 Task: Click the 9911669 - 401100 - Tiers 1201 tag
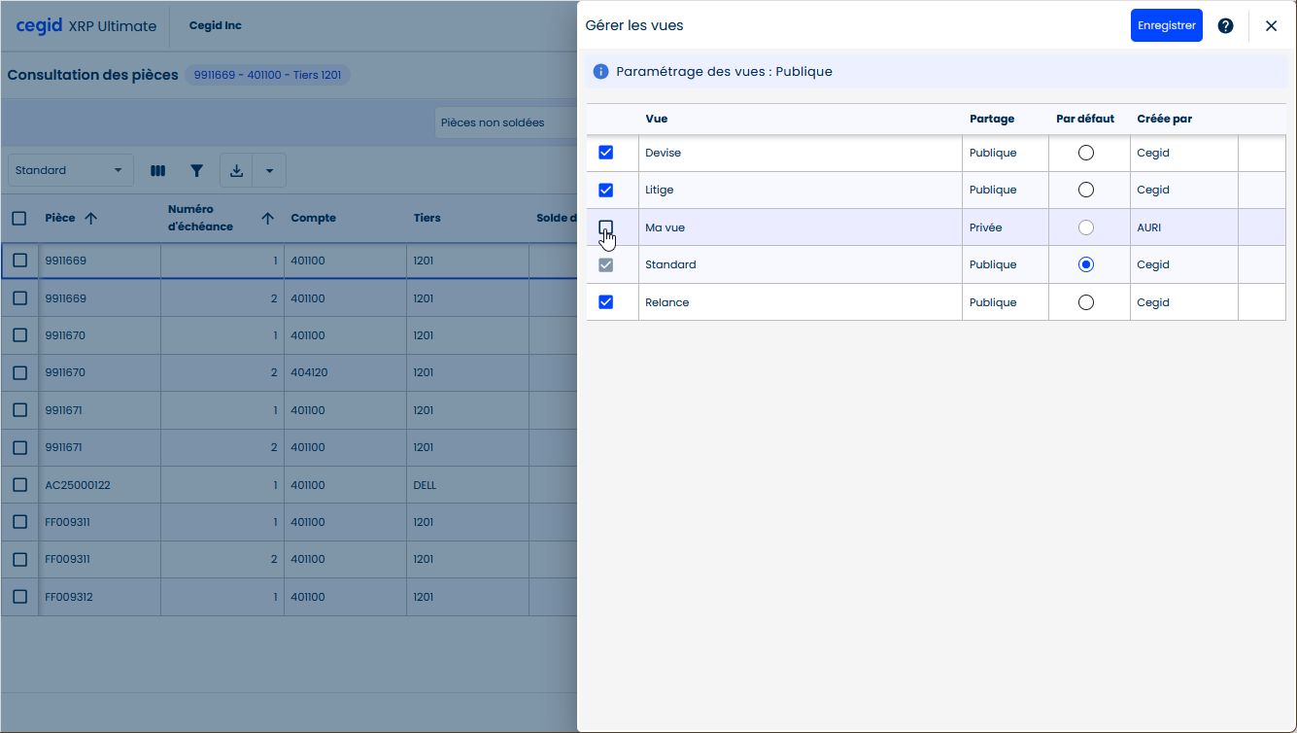pos(267,75)
